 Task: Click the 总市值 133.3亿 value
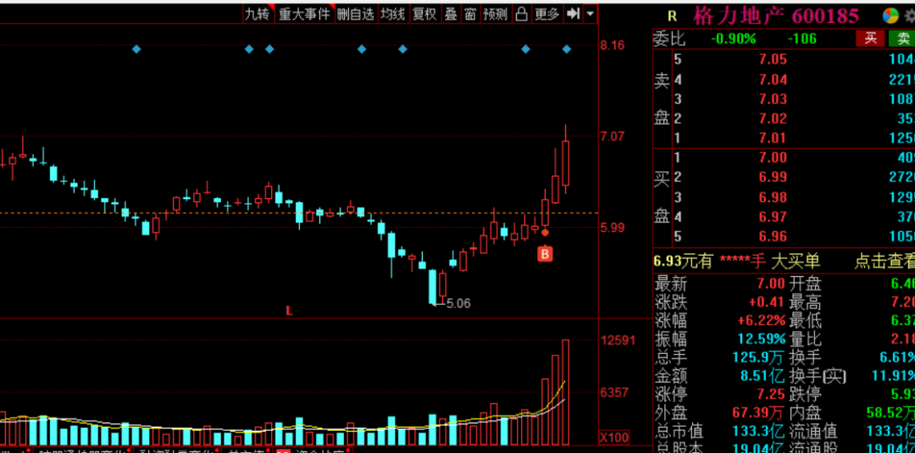[x=758, y=432]
